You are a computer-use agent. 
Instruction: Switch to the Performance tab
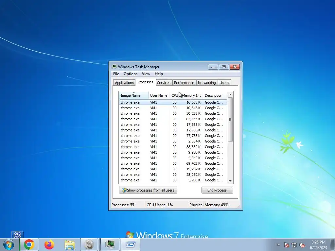point(184,83)
